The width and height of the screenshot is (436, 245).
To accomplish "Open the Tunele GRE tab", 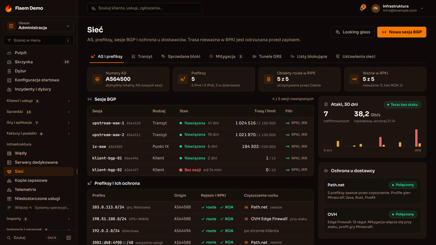I will (267, 57).
